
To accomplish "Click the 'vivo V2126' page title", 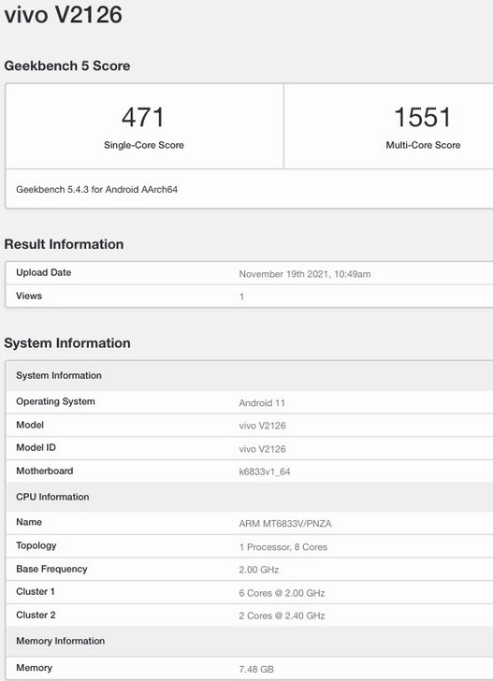I will (64, 14).
